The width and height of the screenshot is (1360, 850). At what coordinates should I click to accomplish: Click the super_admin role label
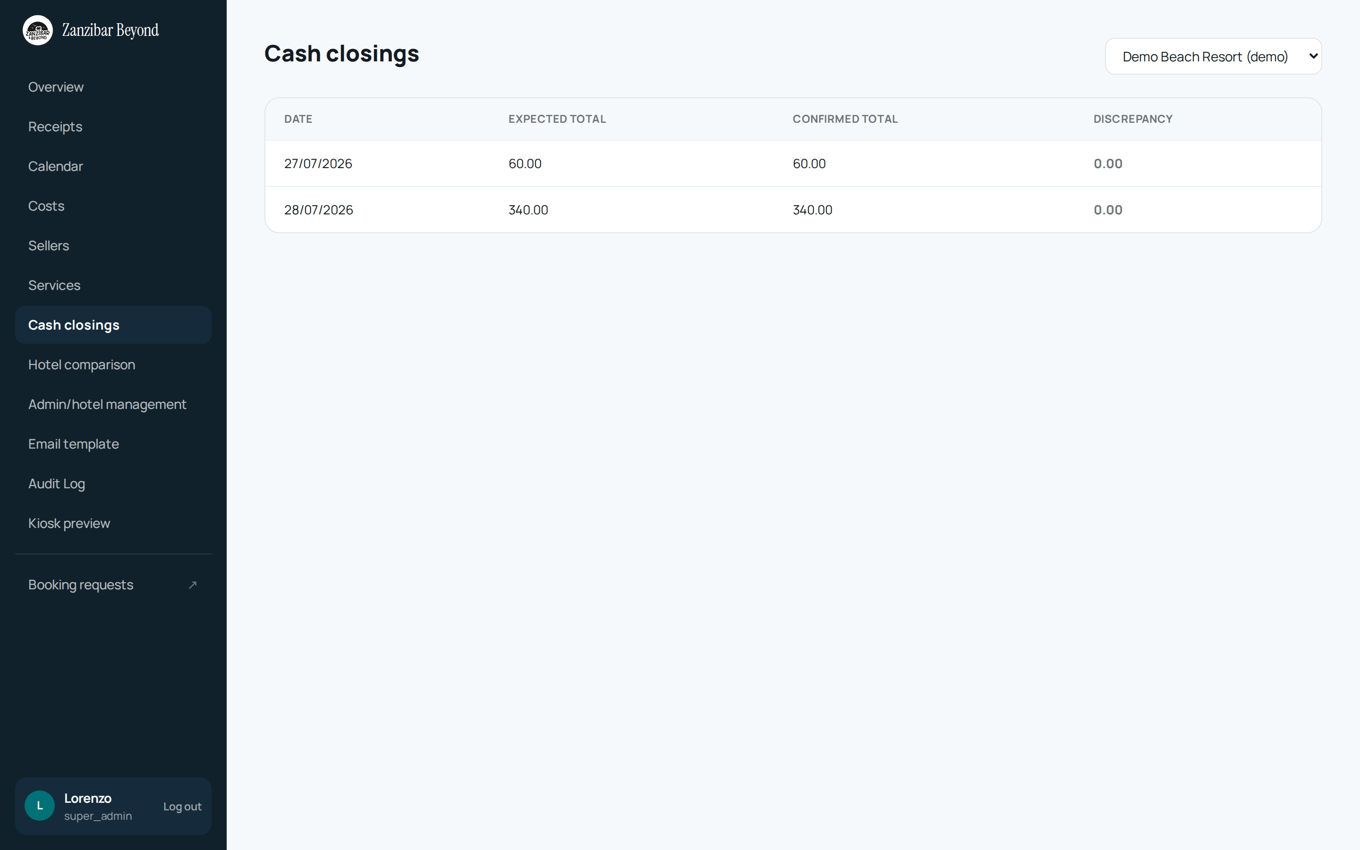click(98, 816)
